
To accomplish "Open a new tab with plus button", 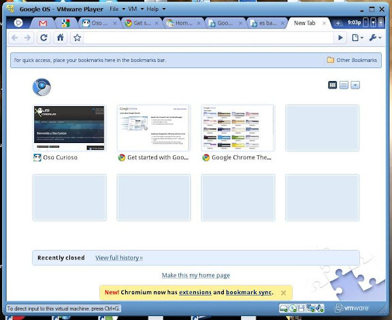I will pyautogui.click(x=338, y=23).
